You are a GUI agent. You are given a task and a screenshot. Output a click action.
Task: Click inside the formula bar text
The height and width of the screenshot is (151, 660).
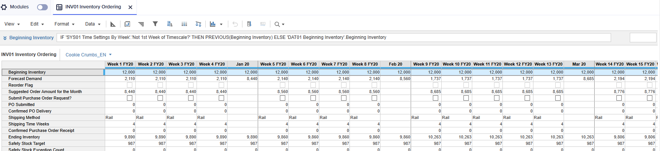pyautogui.click(x=333, y=37)
